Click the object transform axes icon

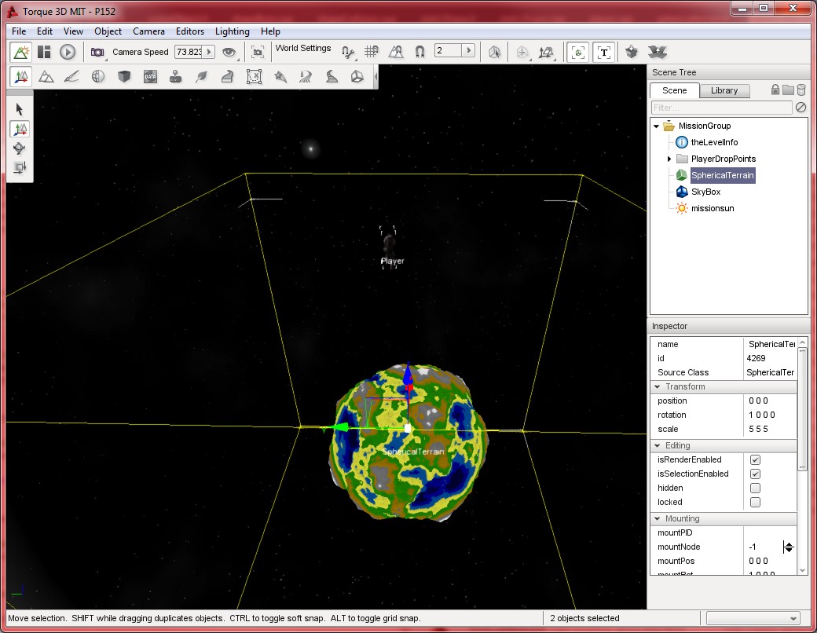(547, 52)
